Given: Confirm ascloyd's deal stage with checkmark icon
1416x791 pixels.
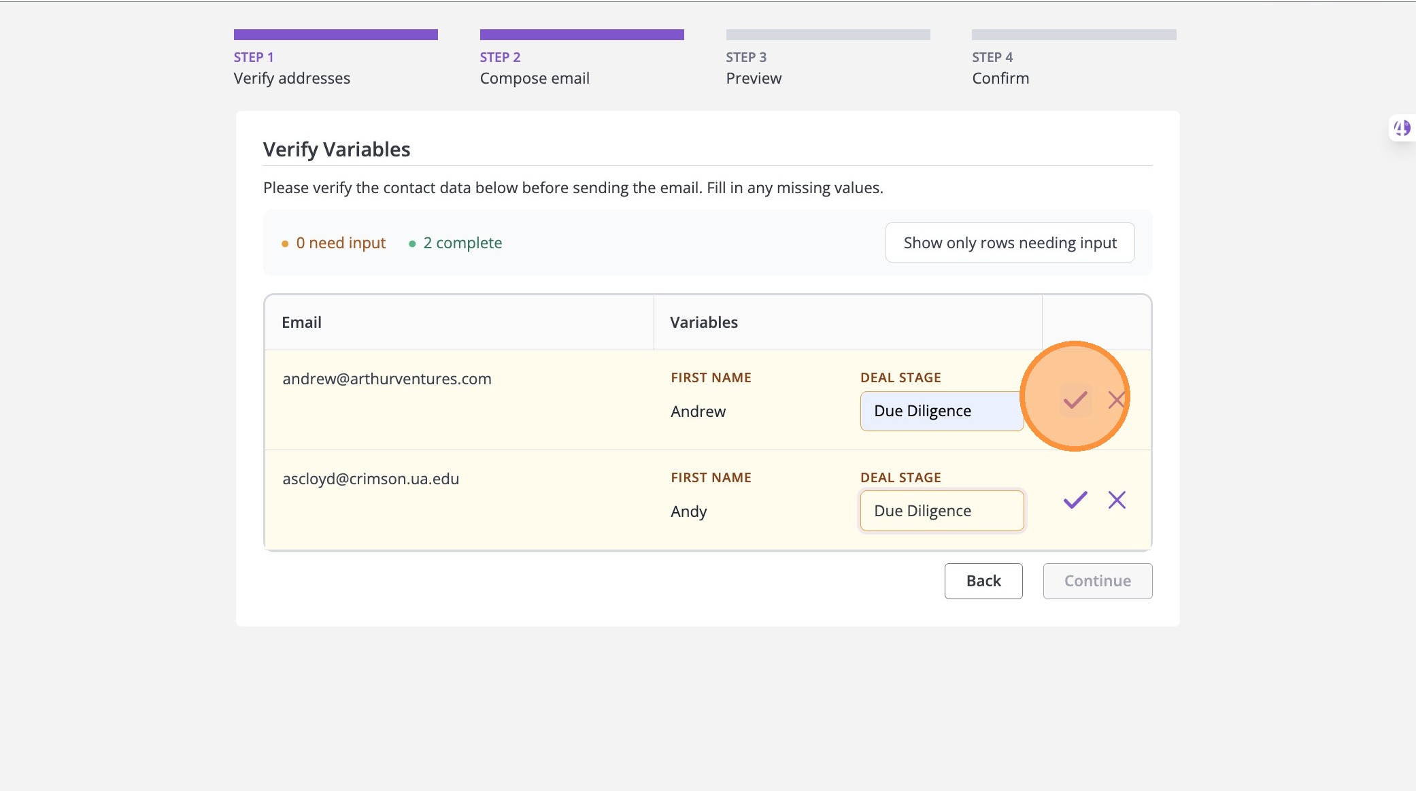Looking at the screenshot, I should 1075,500.
